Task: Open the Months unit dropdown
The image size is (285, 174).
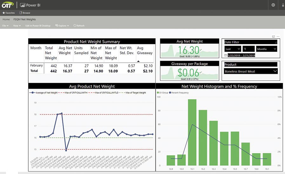Action: [x=266, y=49]
